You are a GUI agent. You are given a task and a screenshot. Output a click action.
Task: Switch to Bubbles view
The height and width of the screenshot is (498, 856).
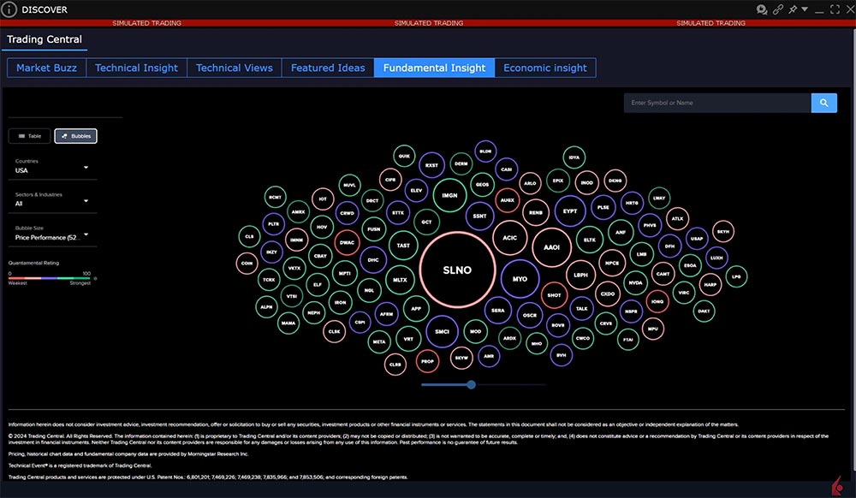click(75, 135)
